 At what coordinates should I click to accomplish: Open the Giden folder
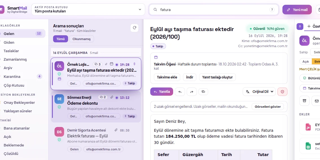coord(23,42)
